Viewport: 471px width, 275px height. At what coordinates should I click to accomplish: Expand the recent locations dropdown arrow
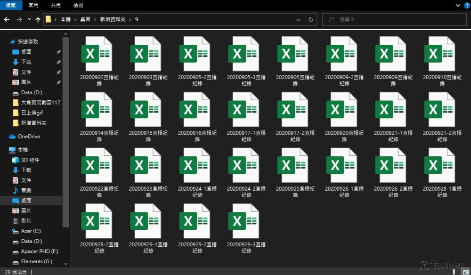click(29, 20)
